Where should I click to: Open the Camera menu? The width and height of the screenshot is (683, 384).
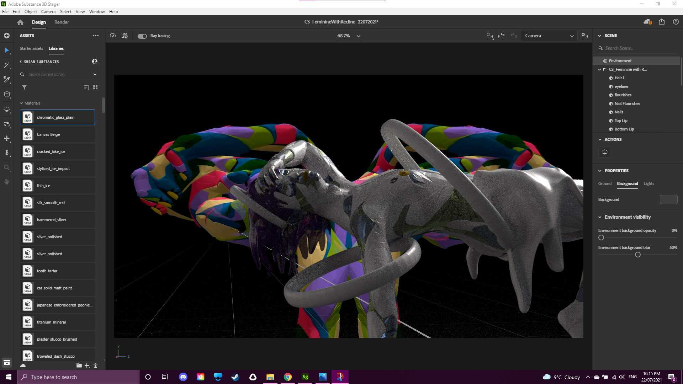point(48,12)
